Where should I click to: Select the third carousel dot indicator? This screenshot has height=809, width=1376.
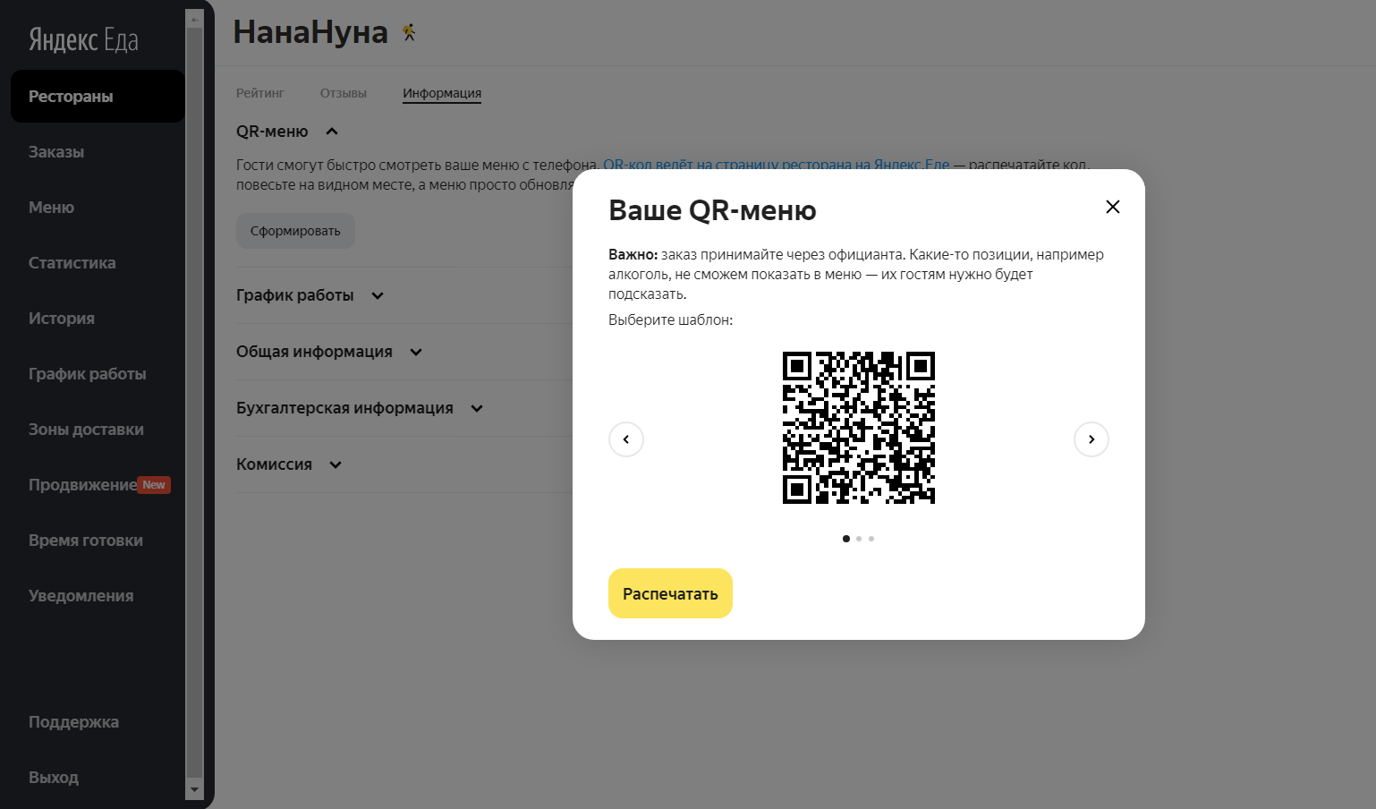(871, 539)
